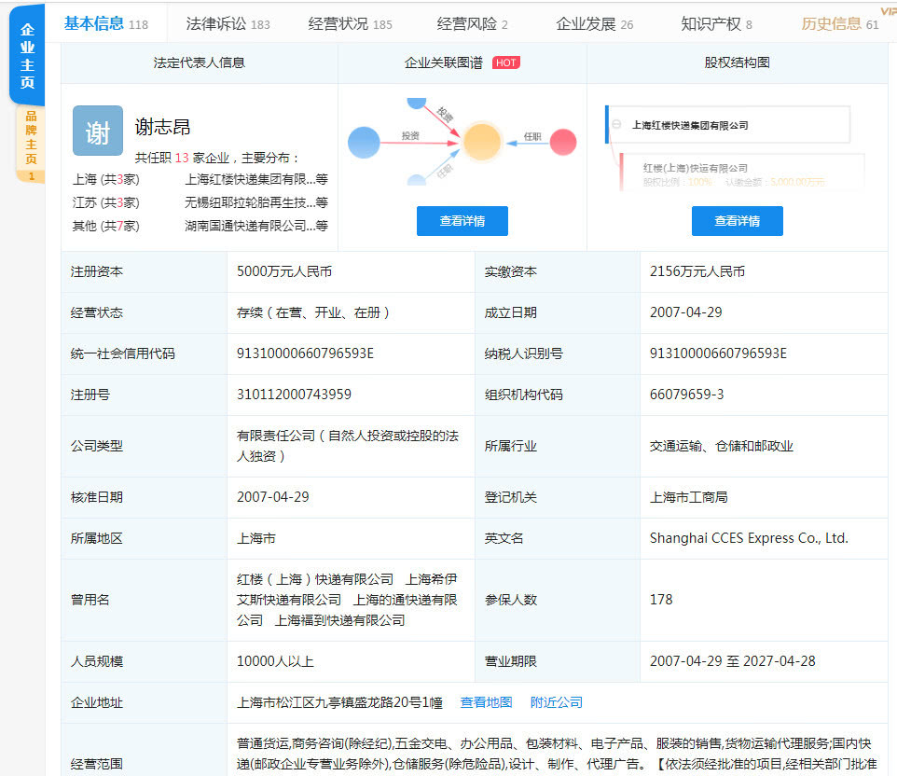
Task: Select registered capital value 5000万元人民币
Action: point(284,271)
